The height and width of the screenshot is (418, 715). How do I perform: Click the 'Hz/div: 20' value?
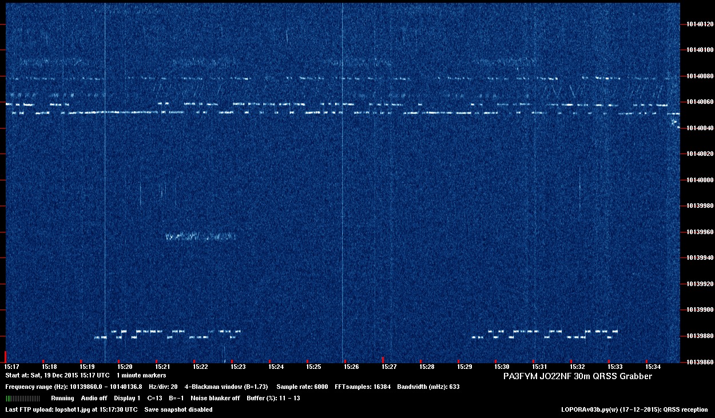(163, 387)
